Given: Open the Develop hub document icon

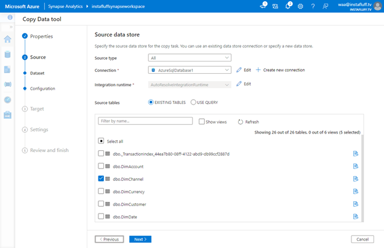Looking at the screenshot, I should click(x=7, y=70).
